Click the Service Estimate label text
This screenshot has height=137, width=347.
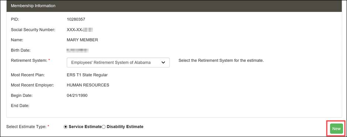coord(85,127)
